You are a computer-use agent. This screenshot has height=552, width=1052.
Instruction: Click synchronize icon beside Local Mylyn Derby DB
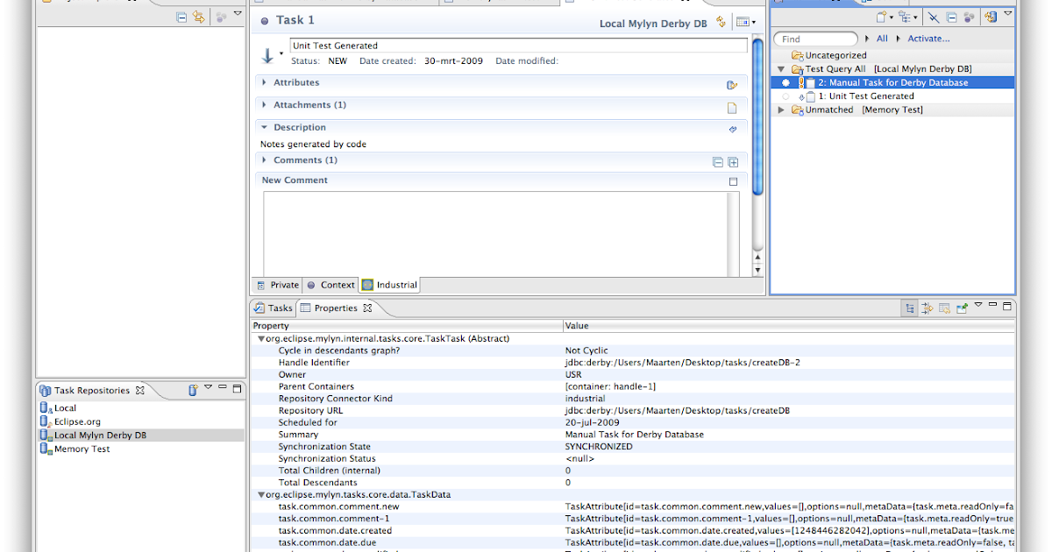click(x=721, y=22)
